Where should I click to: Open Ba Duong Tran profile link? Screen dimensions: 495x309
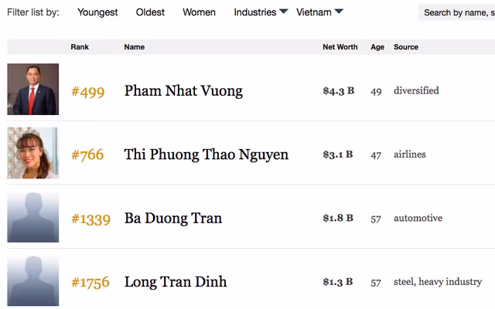click(172, 219)
